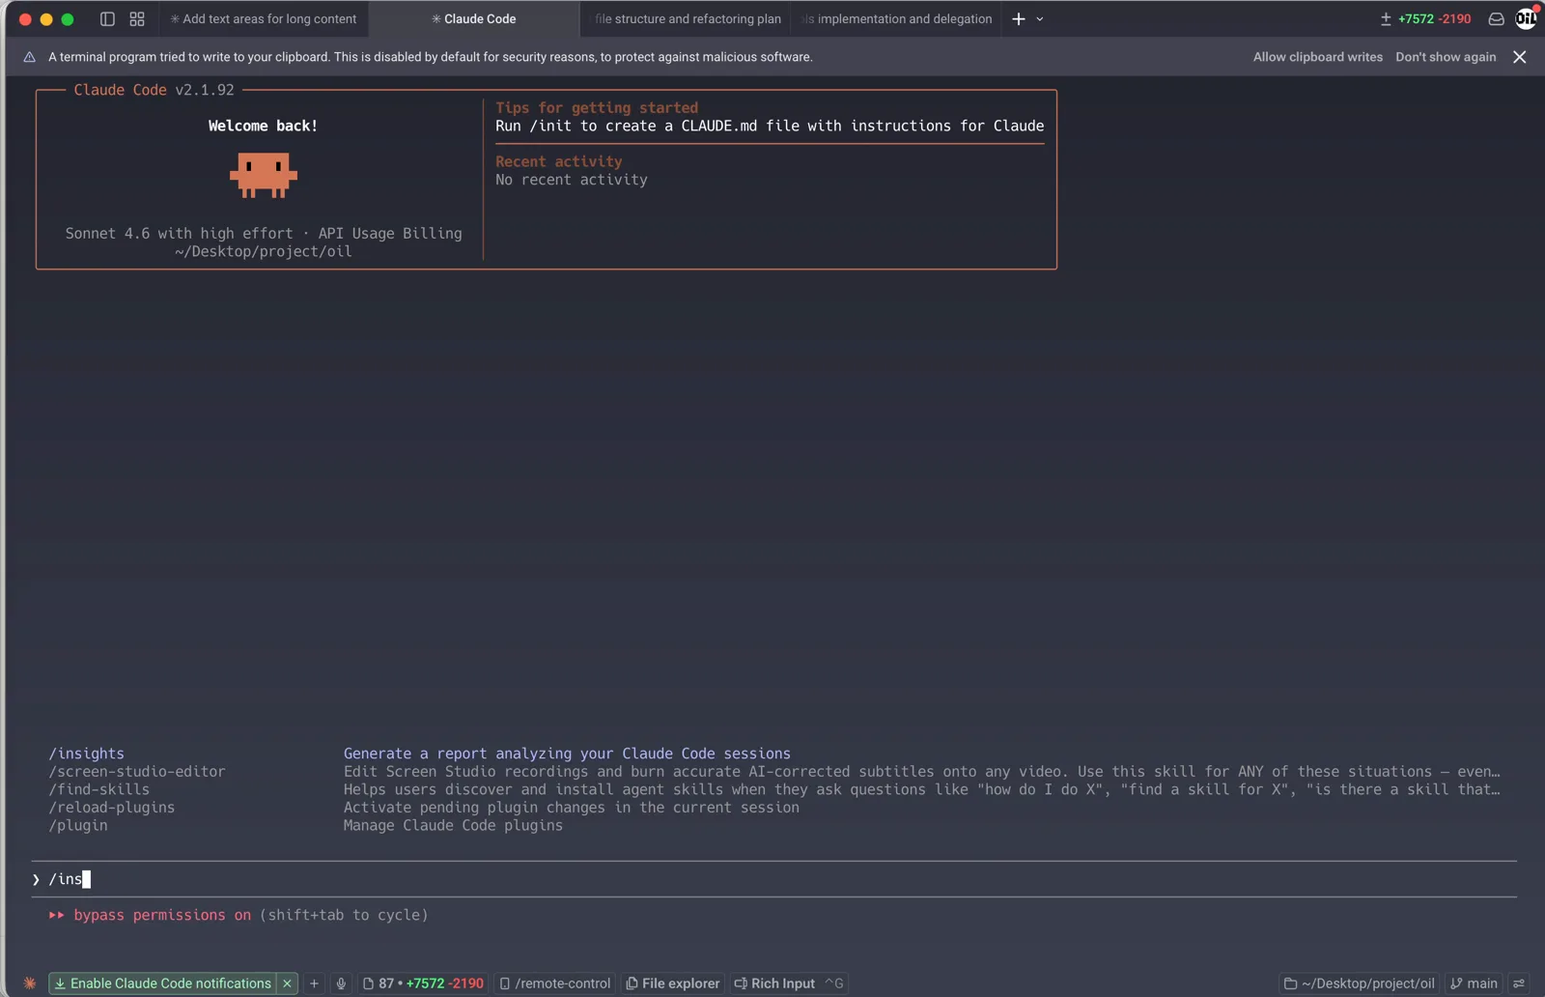
Task: Run the /remote-control shortcut
Action: (x=555, y=983)
